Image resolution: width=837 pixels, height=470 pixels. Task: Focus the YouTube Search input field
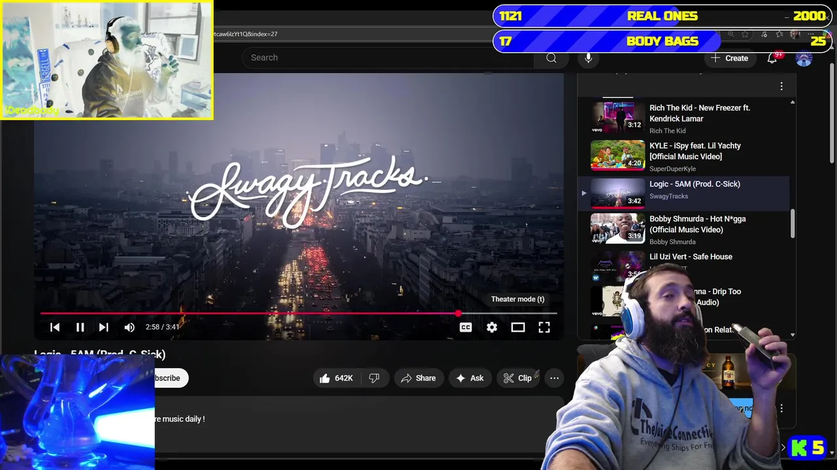coord(389,57)
